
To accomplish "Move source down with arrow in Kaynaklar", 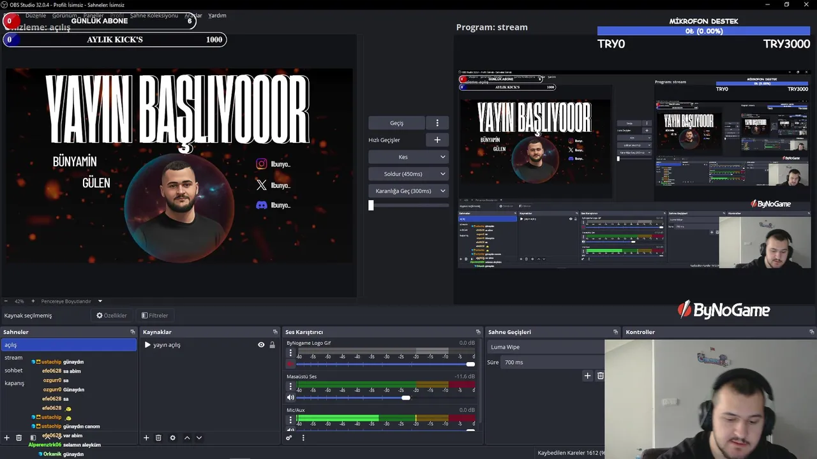I will tap(199, 438).
